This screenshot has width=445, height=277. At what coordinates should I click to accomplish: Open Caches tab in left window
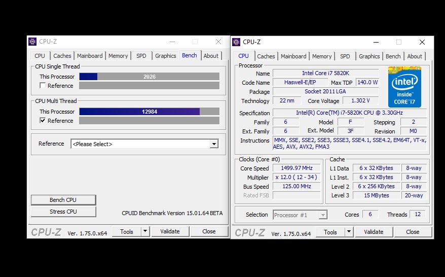[62, 56]
